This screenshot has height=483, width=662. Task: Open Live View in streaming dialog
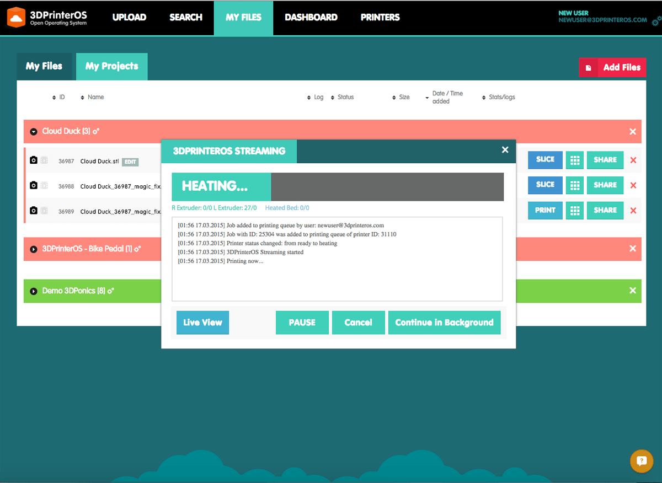tap(202, 323)
